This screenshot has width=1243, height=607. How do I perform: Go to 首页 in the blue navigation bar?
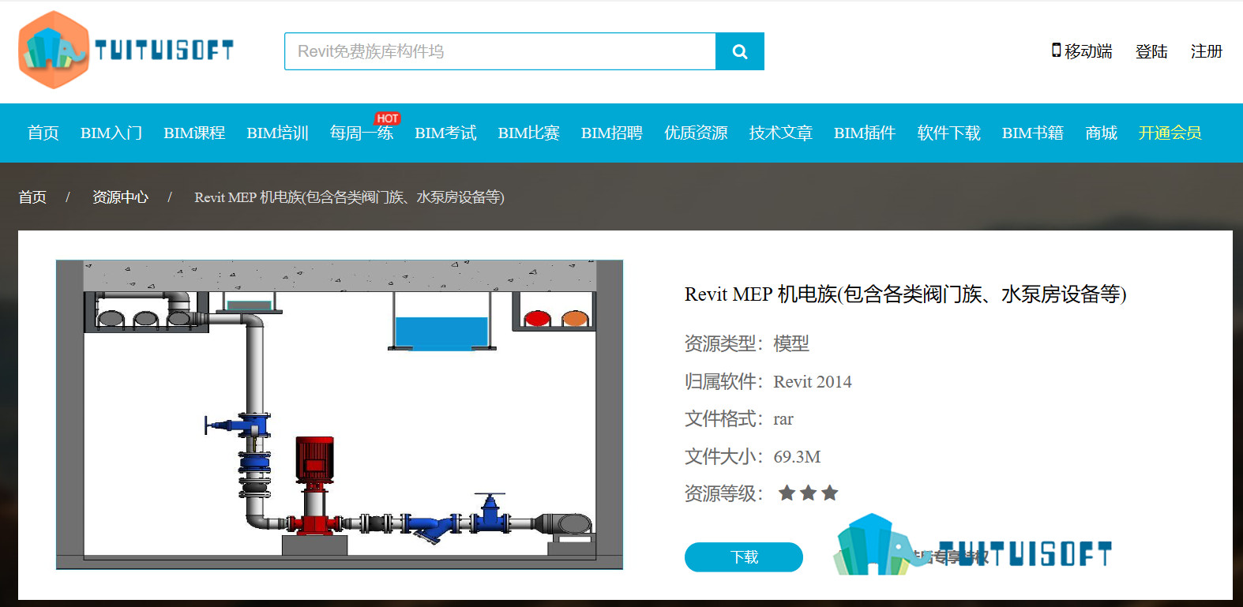(43, 133)
